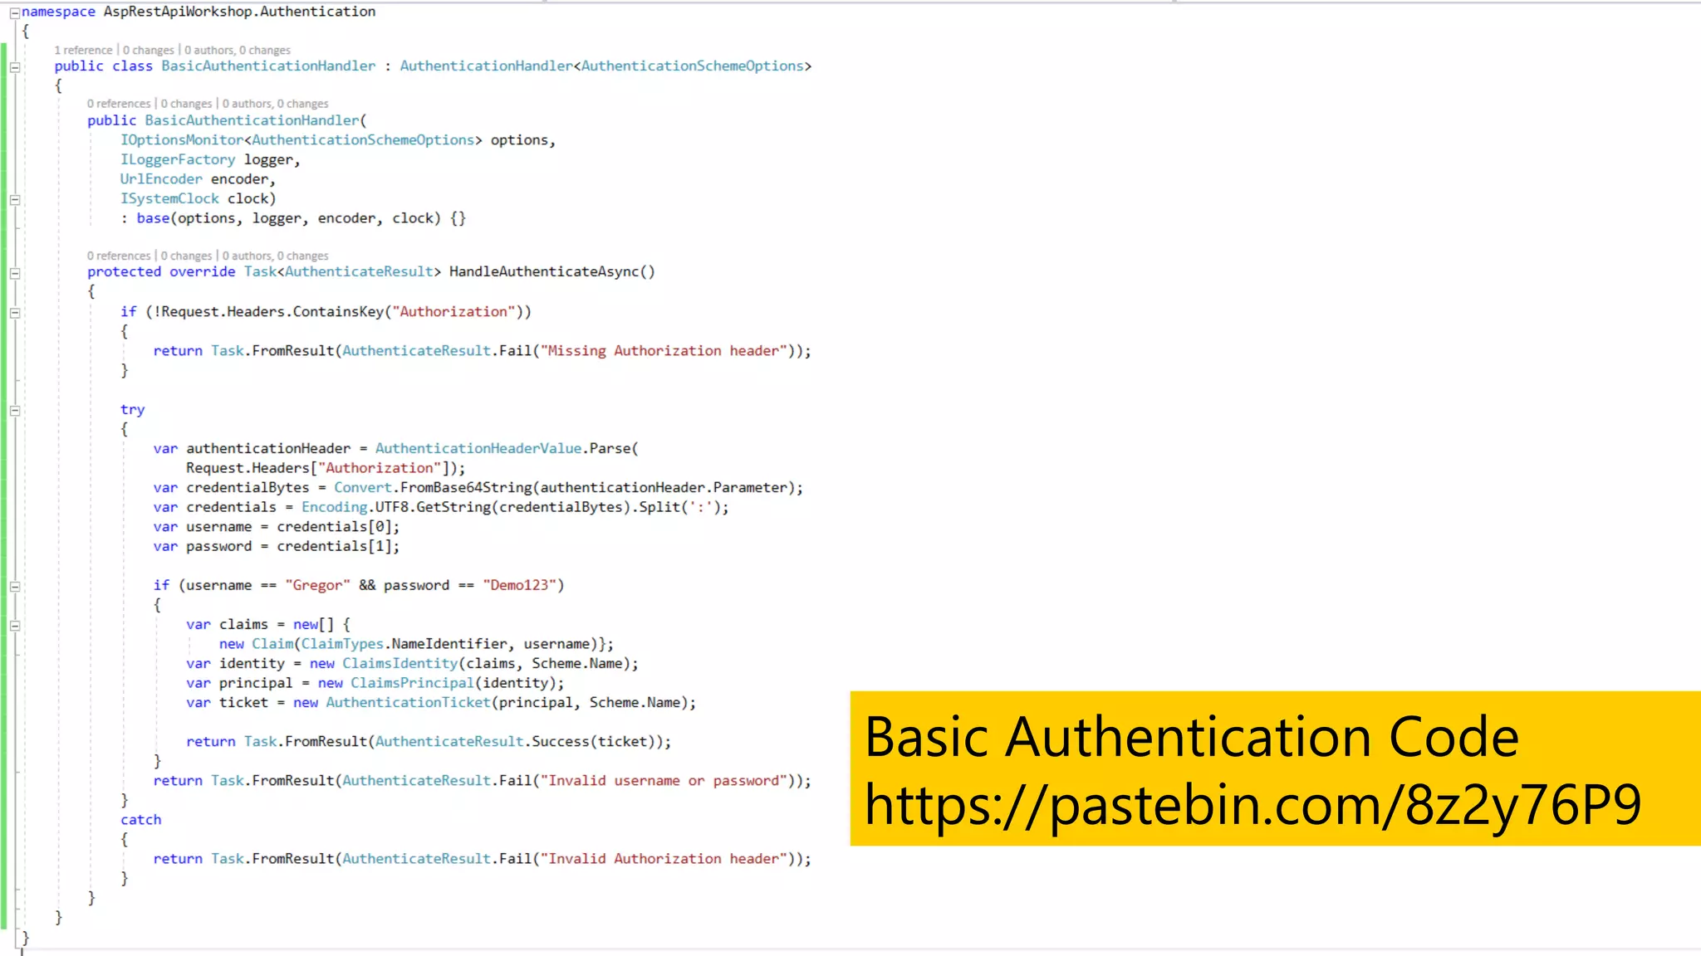
Task: Open '0 references' CodeLens above HandleAuthenticateAsync
Action: click(x=119, y=256)
